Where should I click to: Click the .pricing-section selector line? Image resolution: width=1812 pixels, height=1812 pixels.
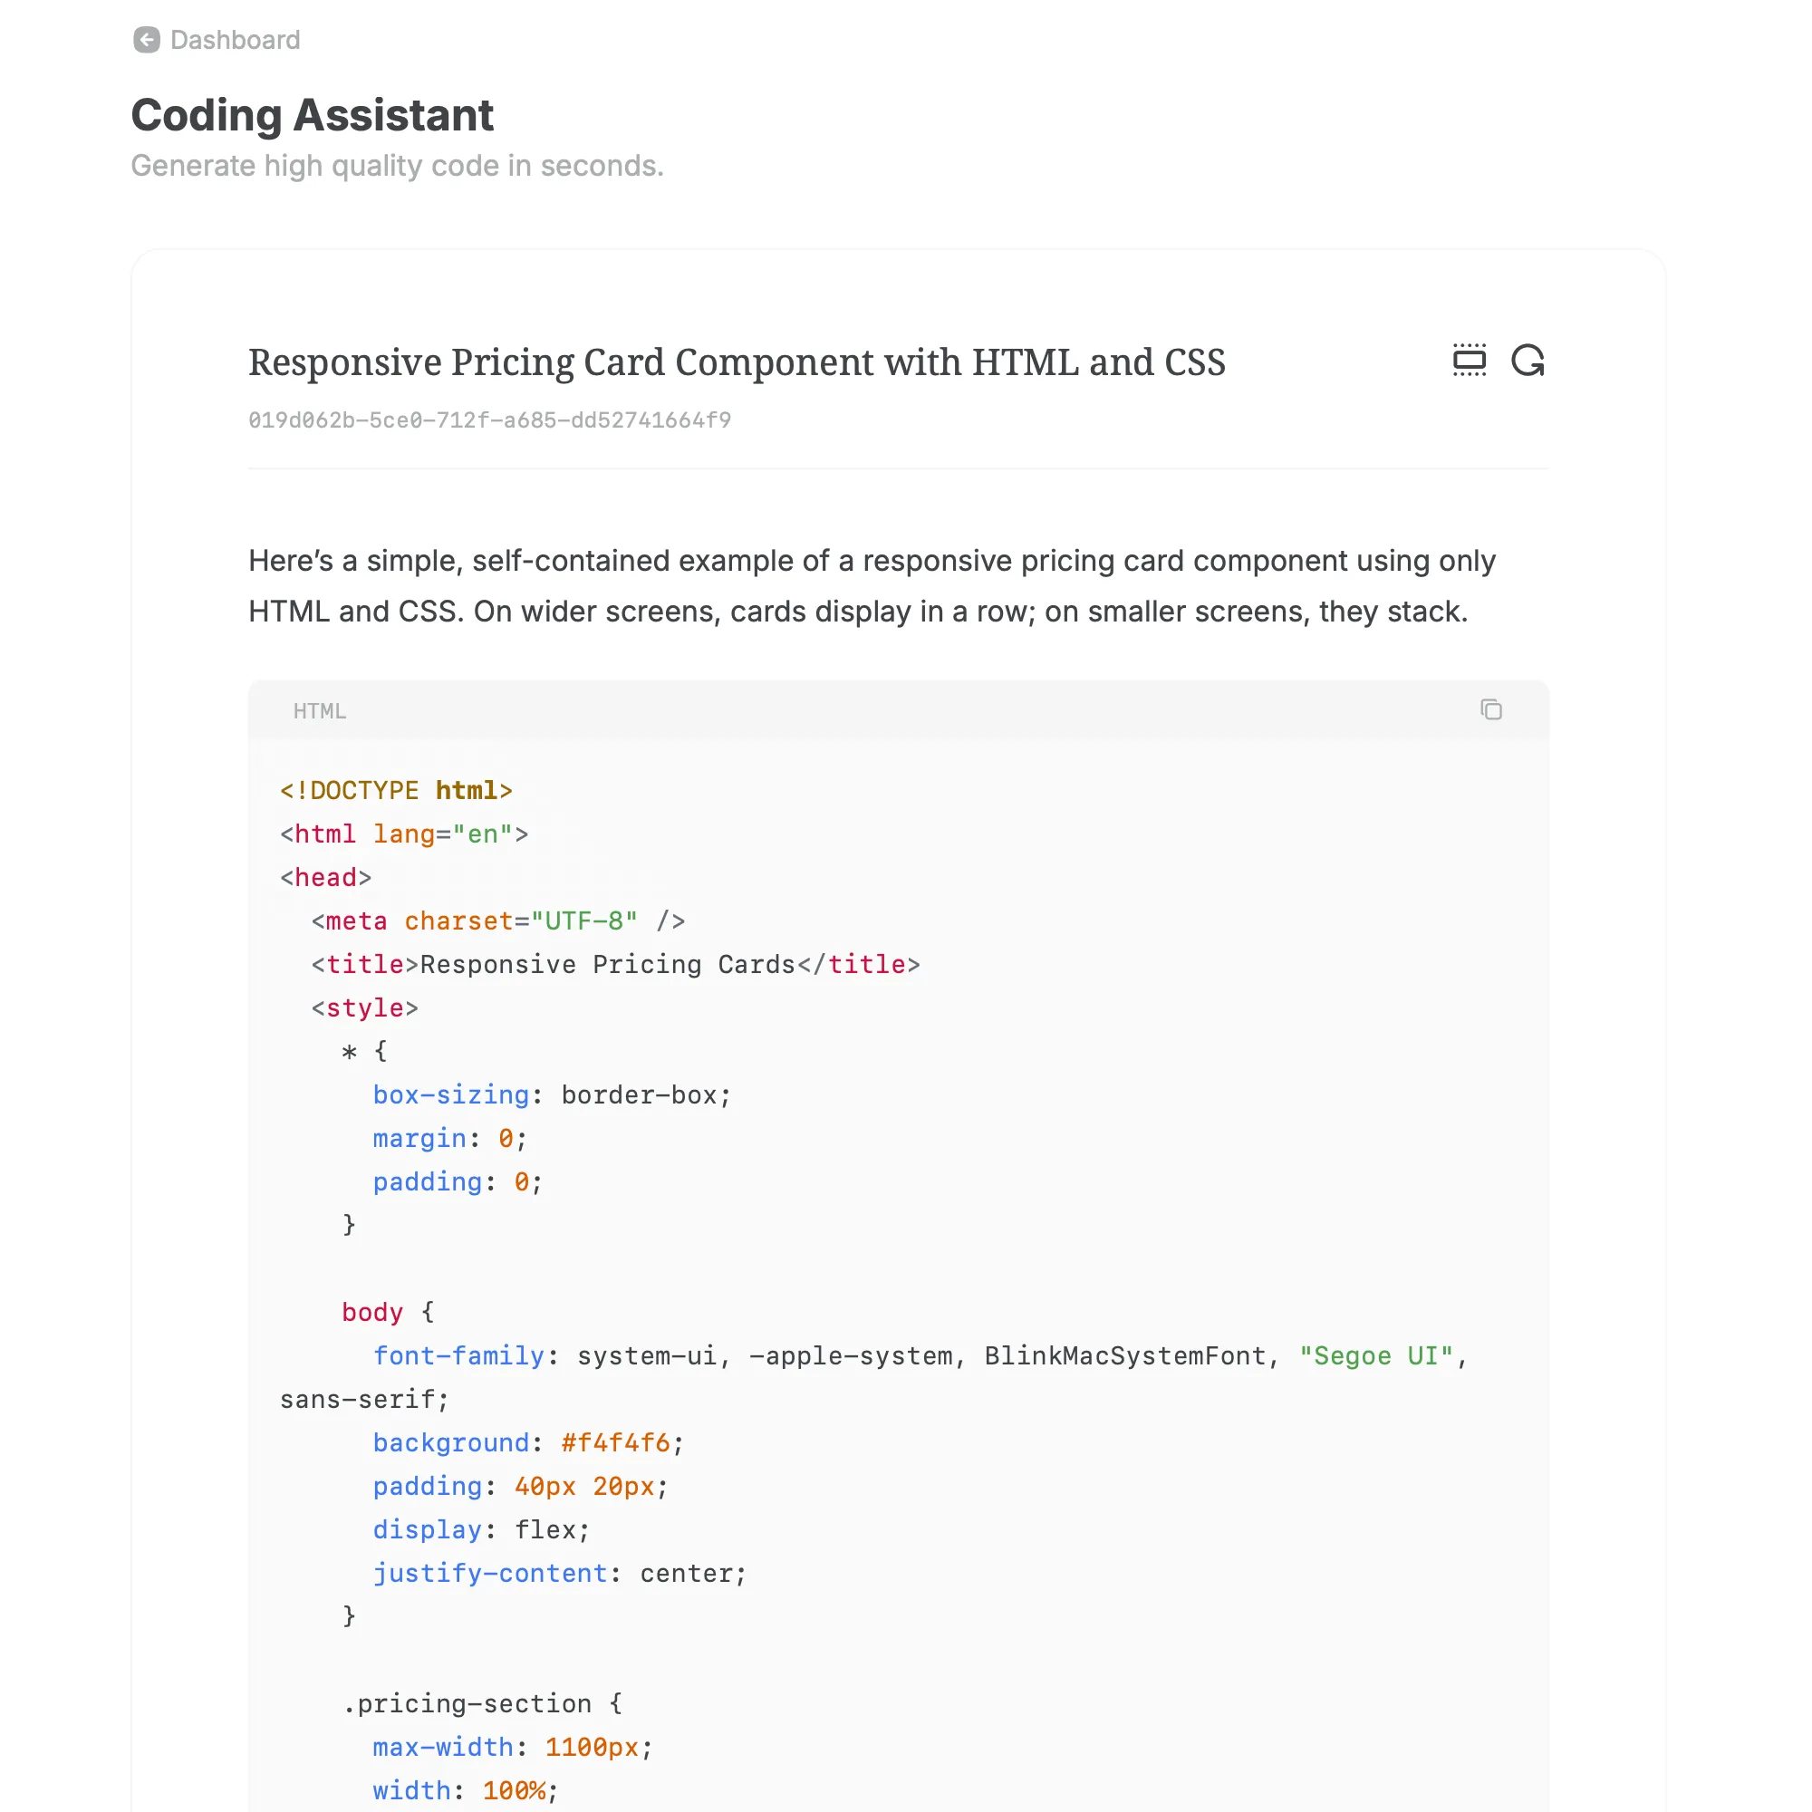coord(481,1703)
